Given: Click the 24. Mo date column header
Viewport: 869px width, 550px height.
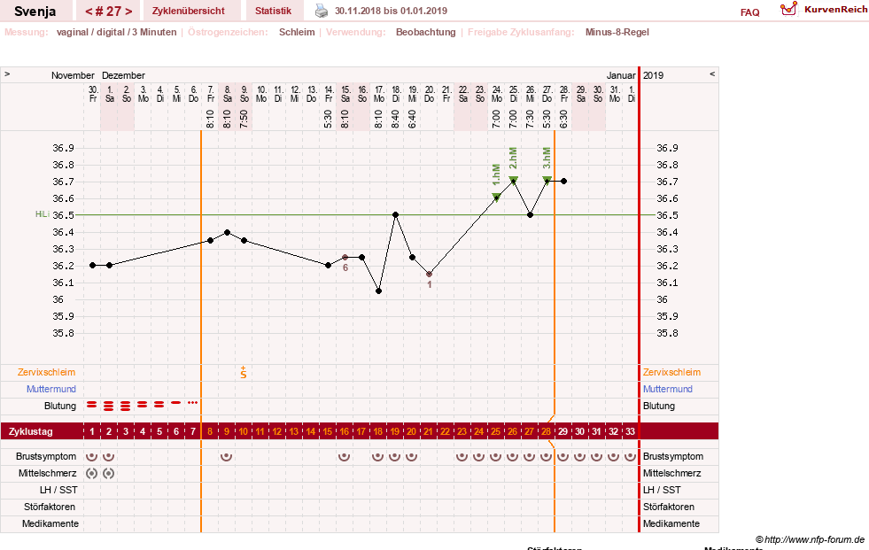Looking at the screenshot, I should click(x=497, y=94).
